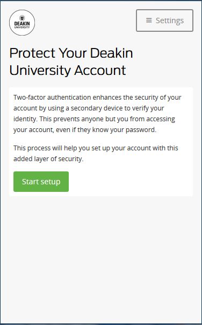
Task: Click the word "Account" in the heading
Action: tap(100, 70)
